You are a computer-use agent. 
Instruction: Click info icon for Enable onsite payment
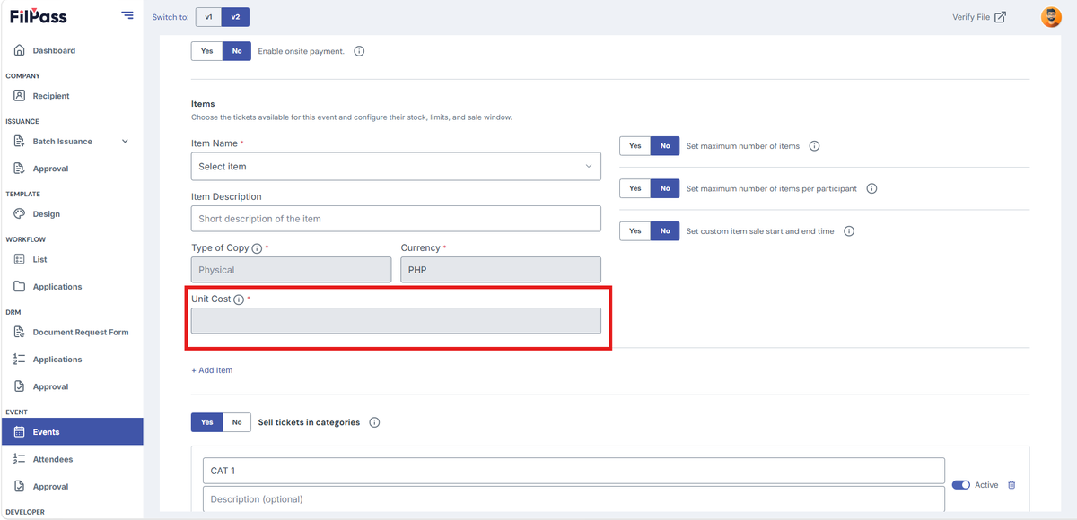click(359, 51)
